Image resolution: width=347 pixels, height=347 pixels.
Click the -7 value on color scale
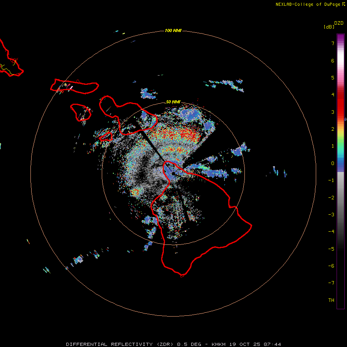331,283
